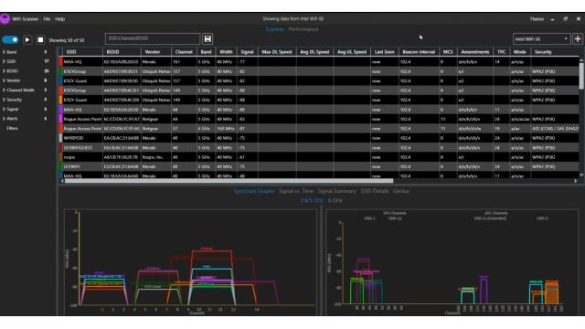Sort by the Band column header
The image size is (585, 329).
coord(206,52)
